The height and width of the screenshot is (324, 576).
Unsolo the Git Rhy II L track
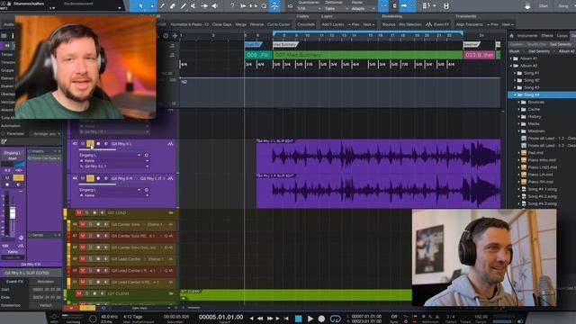tap(90, 144)
